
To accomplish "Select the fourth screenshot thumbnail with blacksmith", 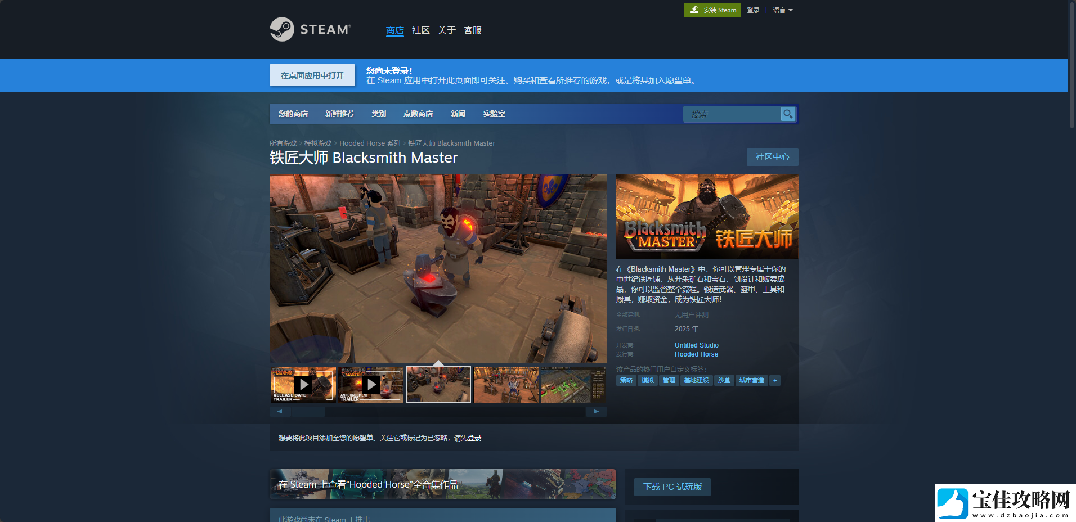I will [x=506, y=385].
